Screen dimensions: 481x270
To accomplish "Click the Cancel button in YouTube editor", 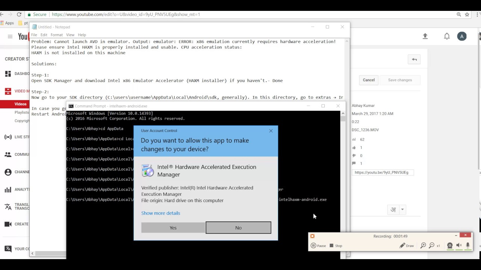I will point(369,80).
